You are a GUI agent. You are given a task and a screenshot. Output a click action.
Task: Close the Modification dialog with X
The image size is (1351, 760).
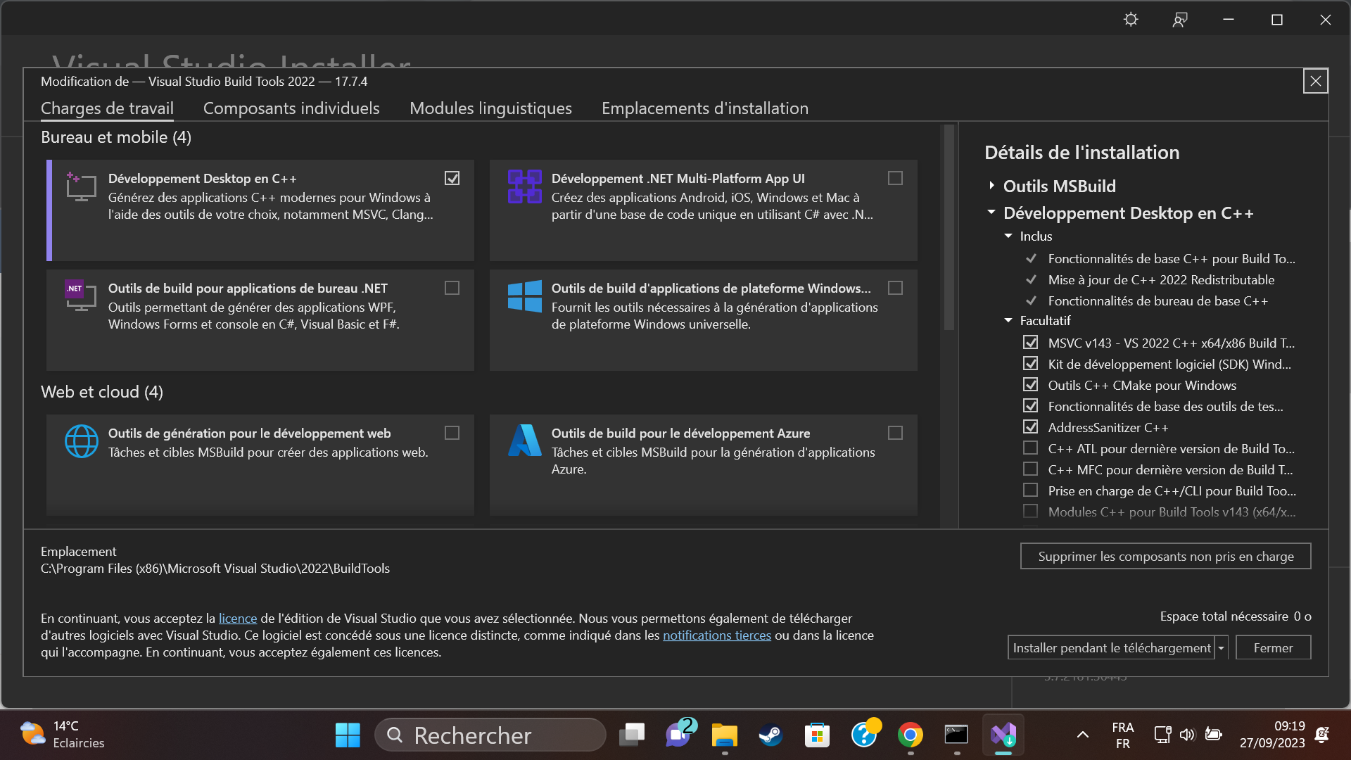[1316, 82]
